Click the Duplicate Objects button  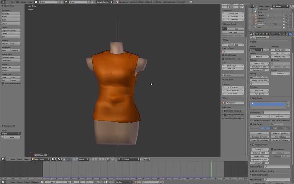coord(11,30)
